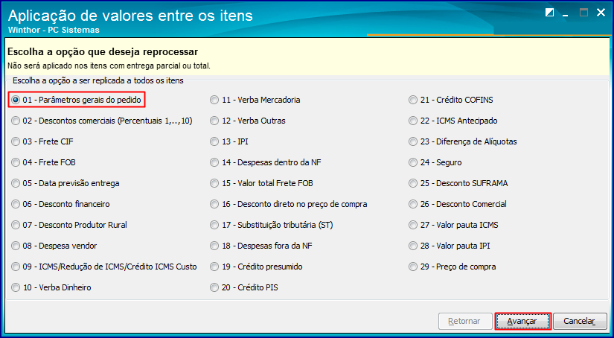Screen dimensions: 614x338
Task: Pick 05 - Data previsão entrega option
Action: [x=65, y=183]
